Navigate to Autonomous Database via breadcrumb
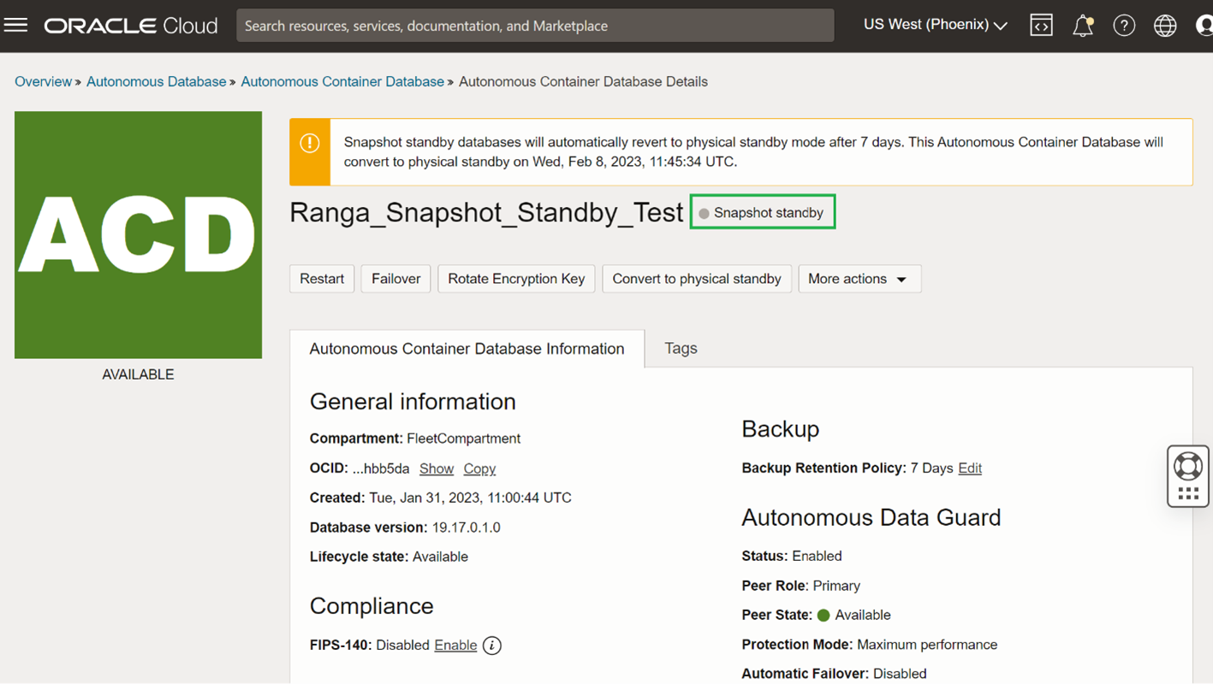This screenshot has width=1213, height=684. pos(156,81)
